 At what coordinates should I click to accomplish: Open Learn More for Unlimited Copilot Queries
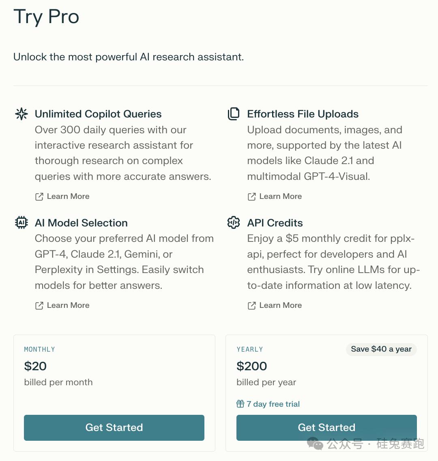coord(68,196)
